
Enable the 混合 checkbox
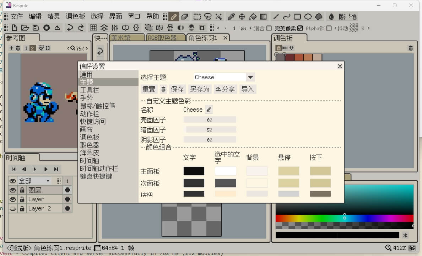click(269, 28)
